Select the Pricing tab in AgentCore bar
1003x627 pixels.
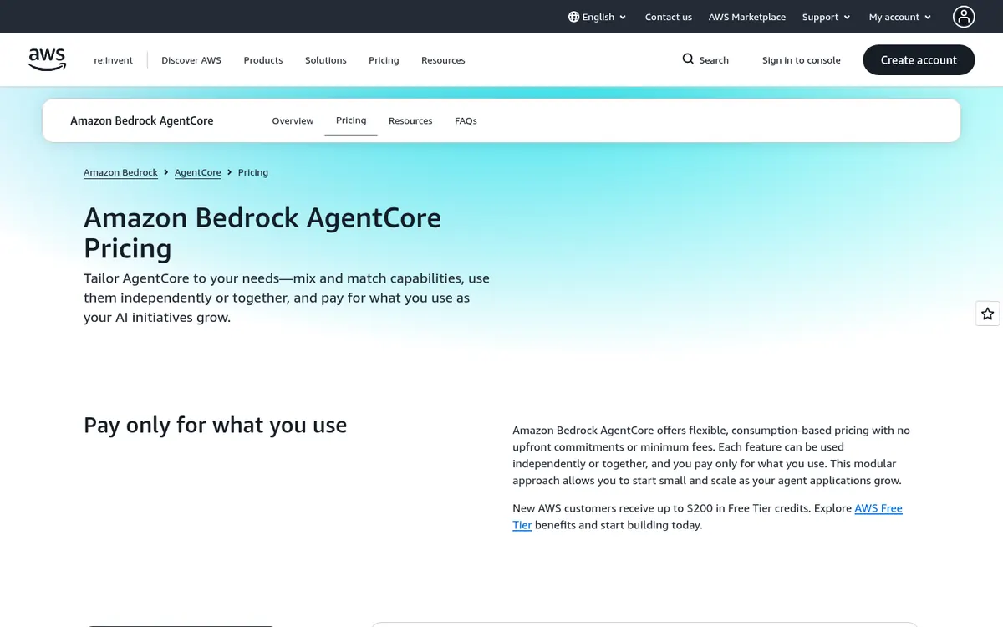click(351, 120)
